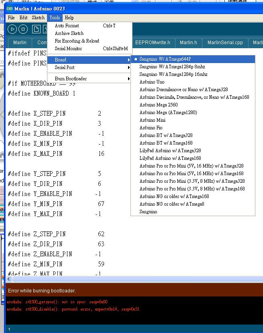
Task: Click the '#define Z_STEP_PIN' code line
Action: coord(56,234)
